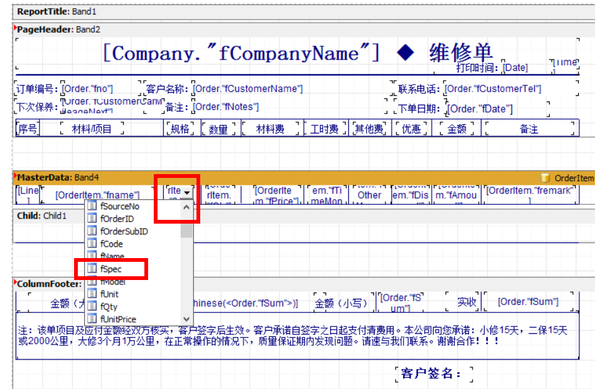Click the field list scroll up arrow
Image resolution: width=595 pixels, height=389 pixels.
pos(186,207)
